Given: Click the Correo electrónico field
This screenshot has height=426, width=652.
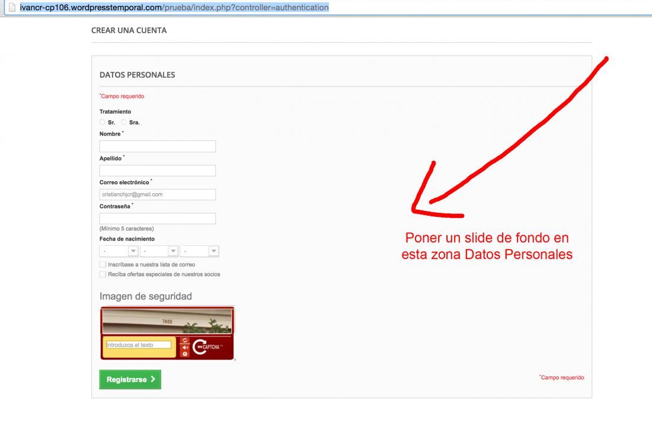Looking at the screenshot, I should (x=158, y=194).
